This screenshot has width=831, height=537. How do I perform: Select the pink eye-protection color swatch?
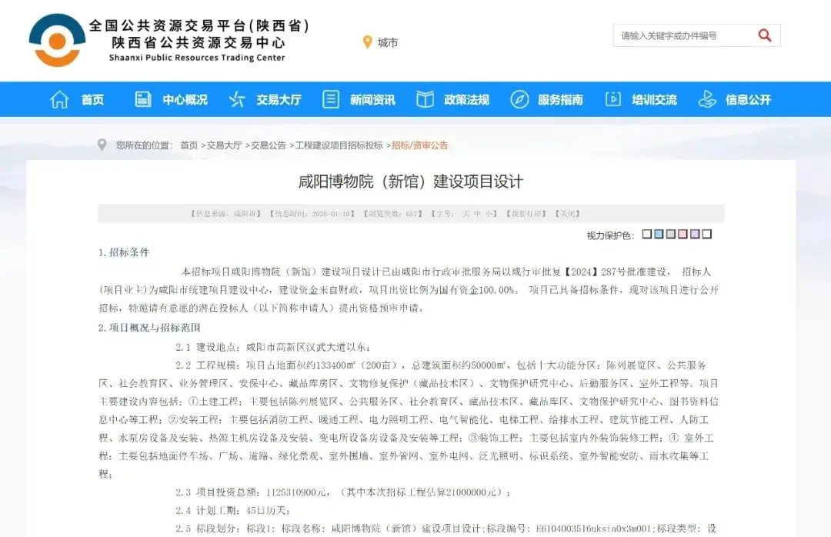click(682, 234)
